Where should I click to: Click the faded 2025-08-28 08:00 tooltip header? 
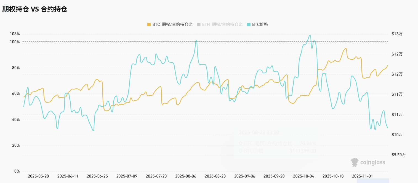pos(259,132)
